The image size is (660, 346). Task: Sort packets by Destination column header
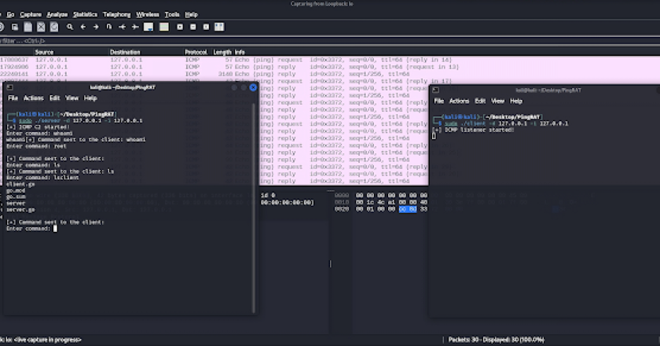pos(125,52)
